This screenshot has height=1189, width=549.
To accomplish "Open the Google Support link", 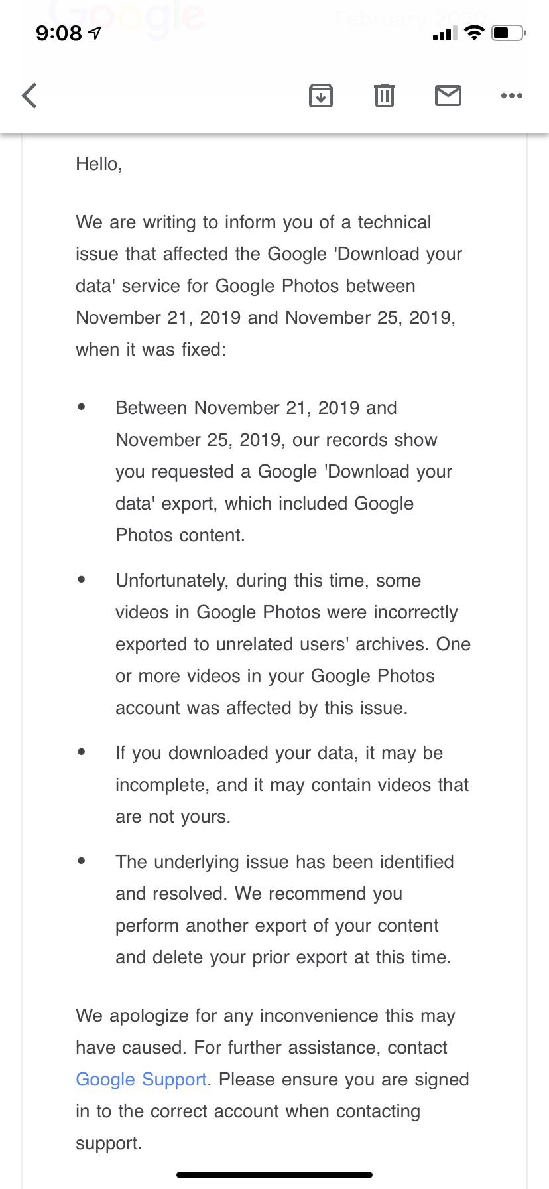I will 141,1080.
